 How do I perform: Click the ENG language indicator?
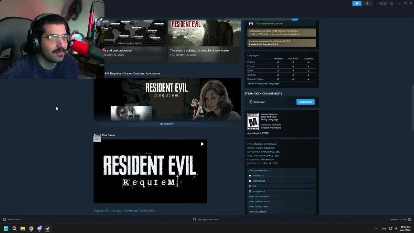pyautogui.click(x=384, y=228)
